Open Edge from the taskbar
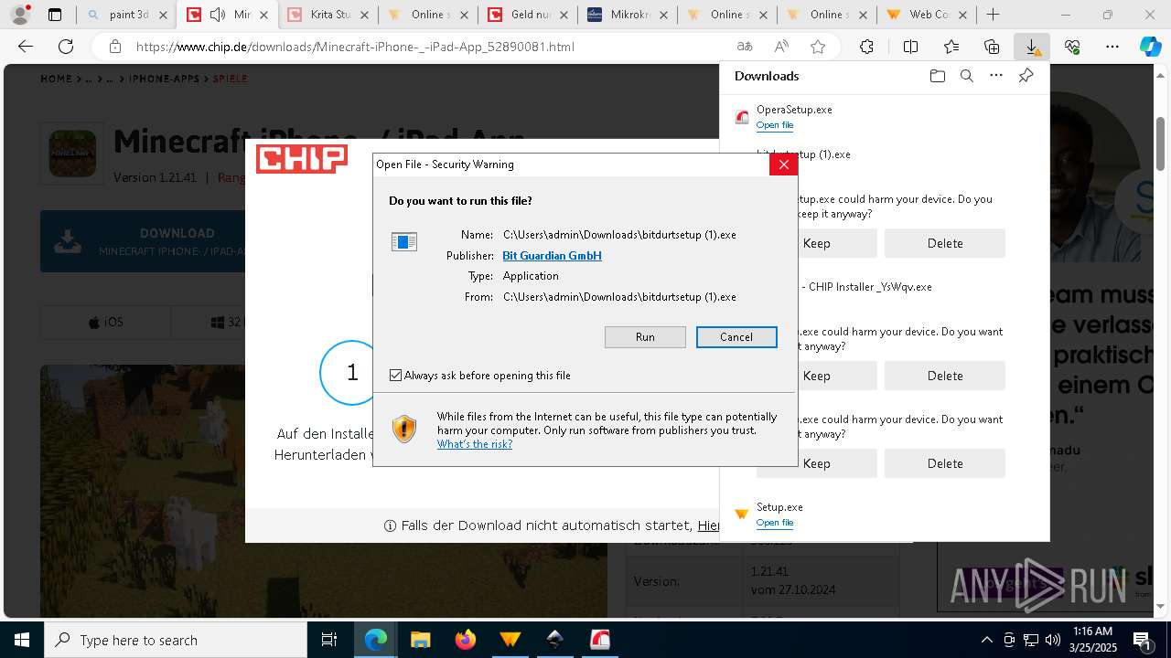Screen dimensions: 1171x658 375,640
